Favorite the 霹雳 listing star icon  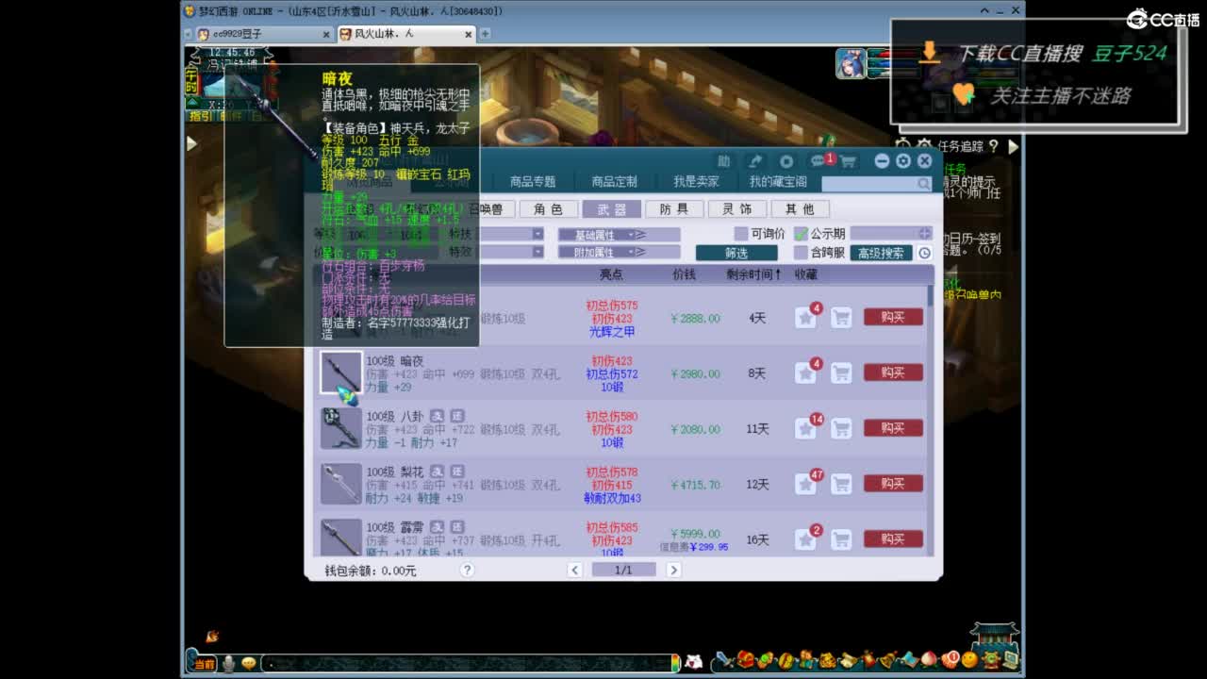(x=805, y=539)
